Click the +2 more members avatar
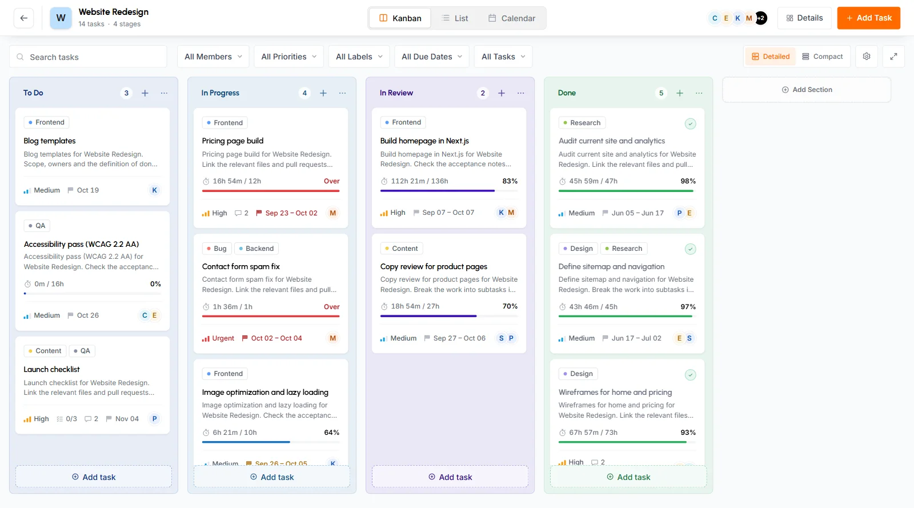Image resolution: width=914 pixels, height=508 pixels. (x=761, y=18)
